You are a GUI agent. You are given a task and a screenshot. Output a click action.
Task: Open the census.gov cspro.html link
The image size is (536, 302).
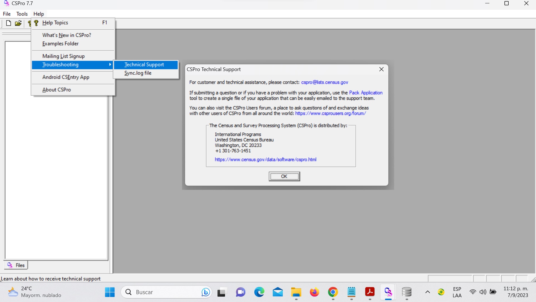[x=265, y=159]
